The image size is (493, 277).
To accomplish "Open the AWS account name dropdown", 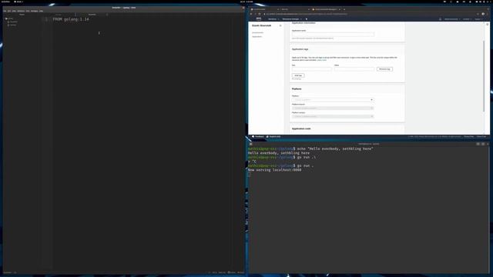I will [x=452, y=19].
